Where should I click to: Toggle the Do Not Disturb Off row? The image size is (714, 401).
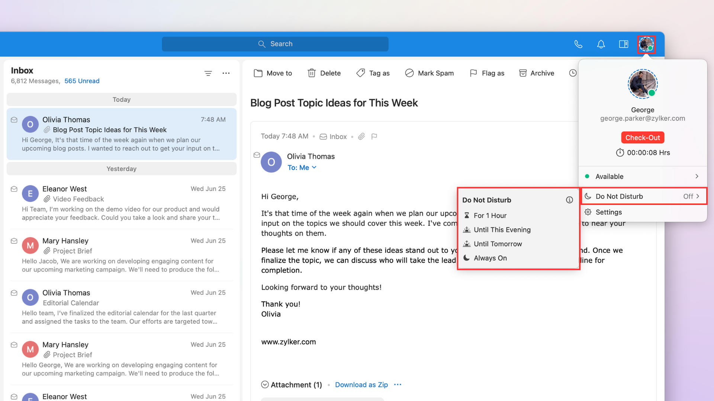644,196
